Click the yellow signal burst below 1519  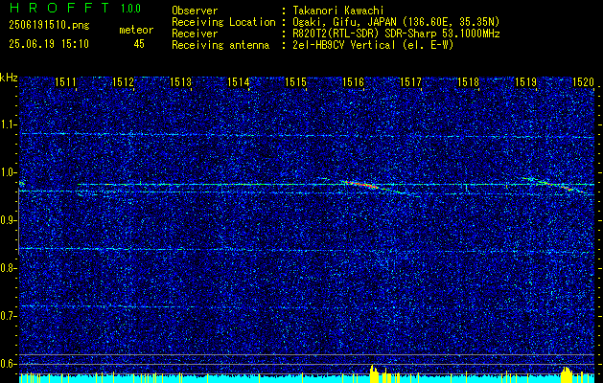[x=566, y=374]
